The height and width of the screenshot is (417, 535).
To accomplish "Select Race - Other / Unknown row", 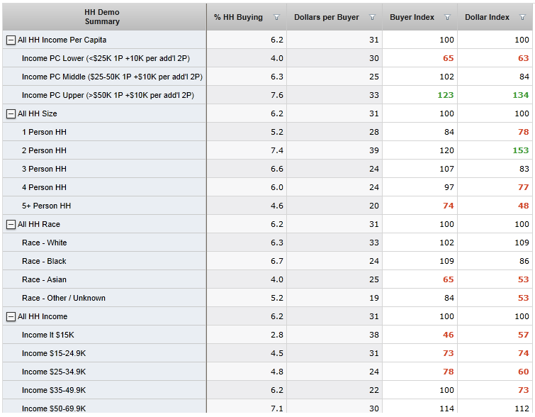I will tap(64, 298).
